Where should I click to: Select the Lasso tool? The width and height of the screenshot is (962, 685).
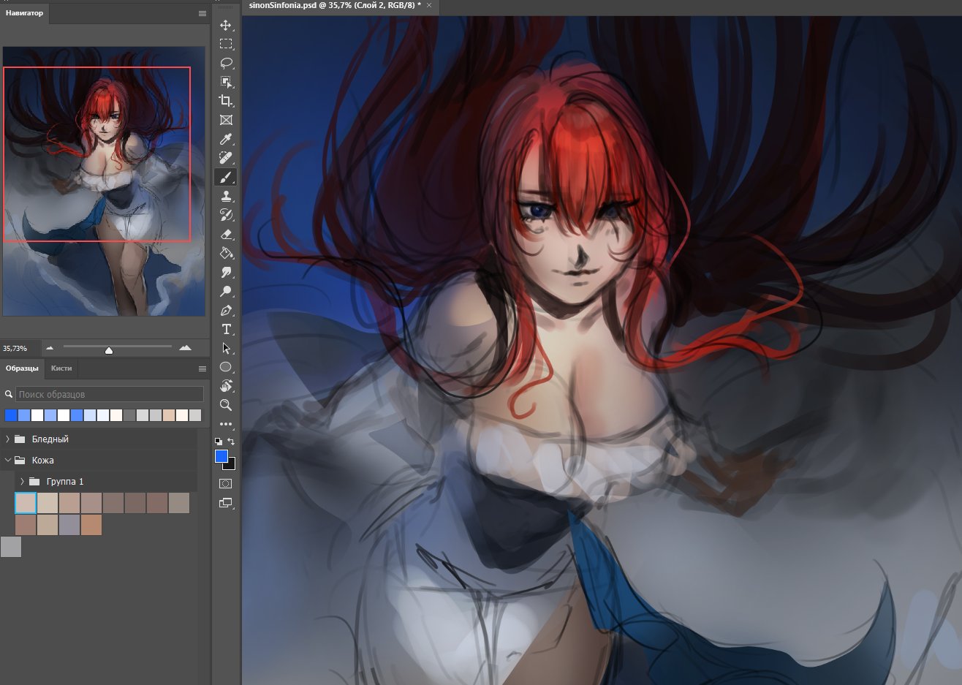point(226,63)
